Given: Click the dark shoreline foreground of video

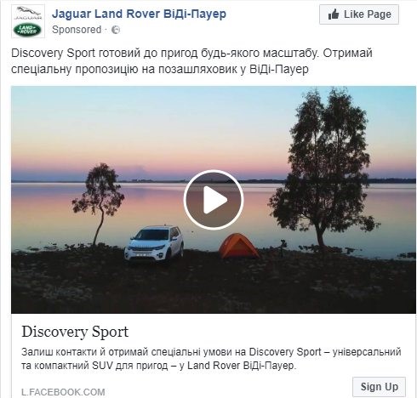Looking at the screenshot, I should coord(214,287).
